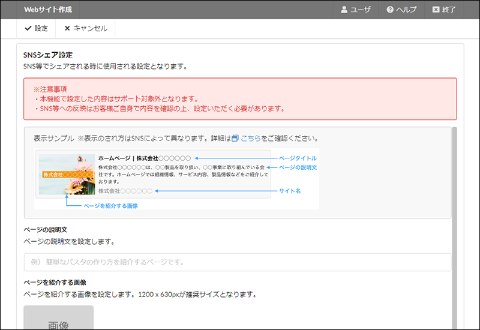Click the sample card title ホームページ｜株式会社
Screen dimensions: 480x330
point(144,158)
